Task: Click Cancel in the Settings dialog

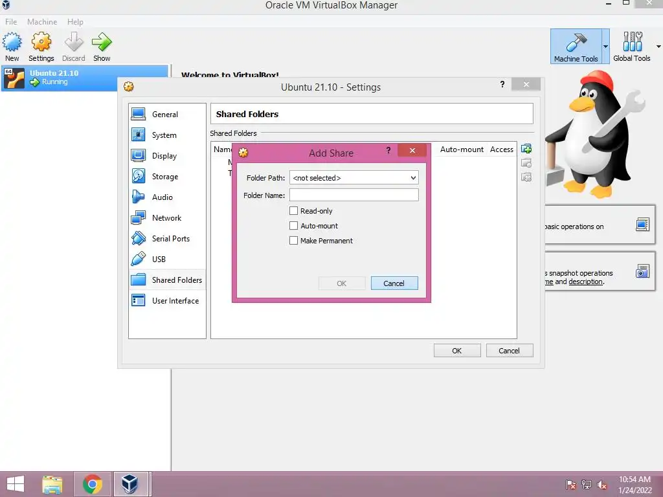Action: coord(510,350)
